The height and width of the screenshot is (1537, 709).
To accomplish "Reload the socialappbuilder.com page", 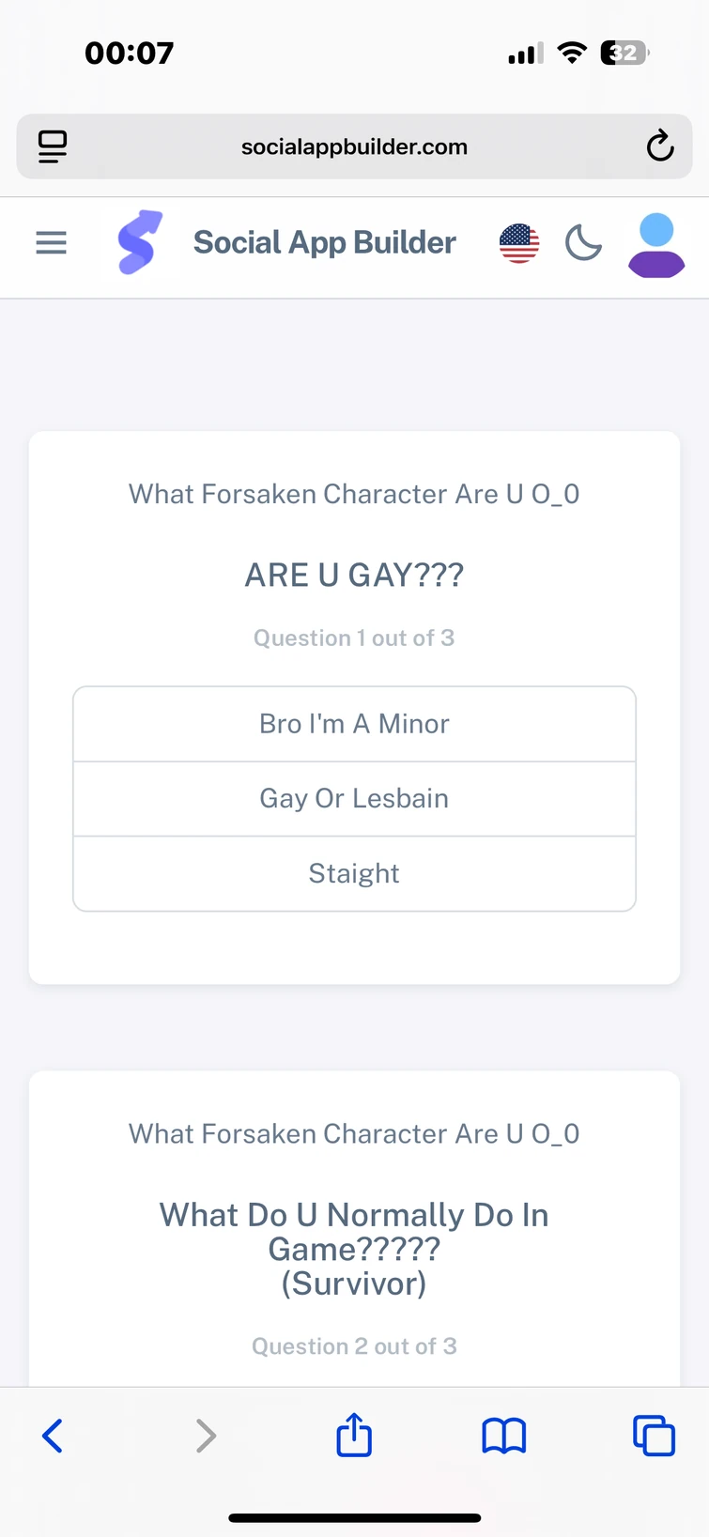I will point(659,146).
